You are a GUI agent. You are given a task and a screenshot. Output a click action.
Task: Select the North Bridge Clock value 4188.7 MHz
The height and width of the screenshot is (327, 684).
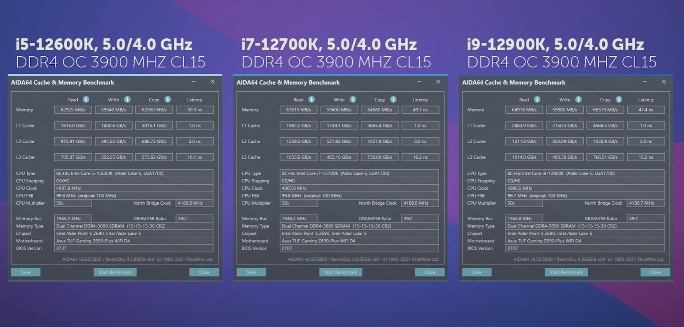(x=646, y=203)
